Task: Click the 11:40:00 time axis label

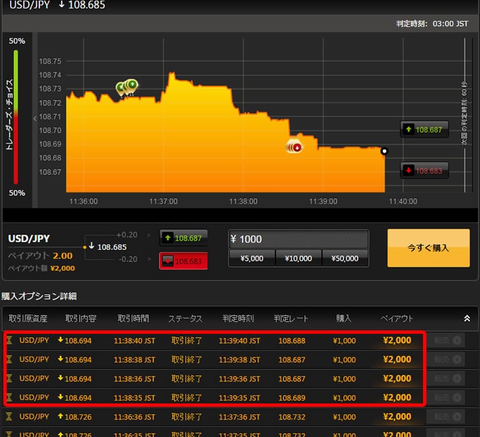Action: [403, 201]
